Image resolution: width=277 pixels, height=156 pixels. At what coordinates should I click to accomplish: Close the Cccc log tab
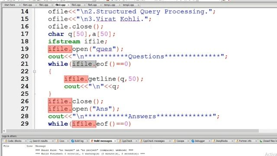(x=68, y=141)
